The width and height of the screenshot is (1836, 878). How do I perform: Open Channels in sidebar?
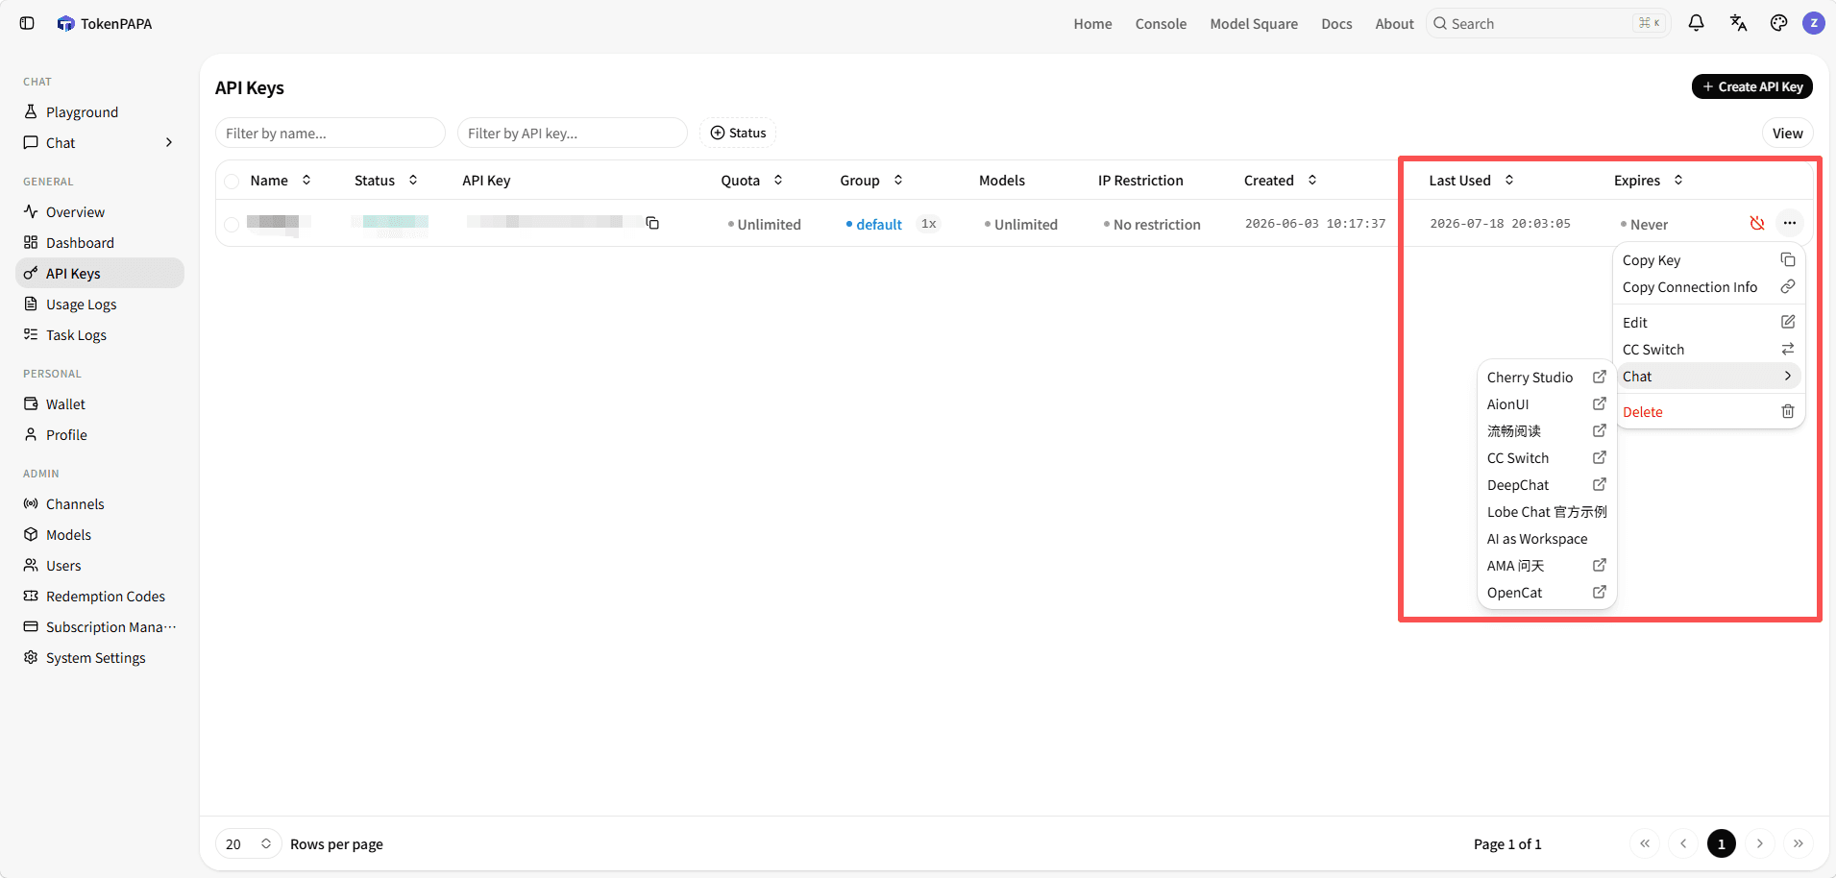[100, 503]
